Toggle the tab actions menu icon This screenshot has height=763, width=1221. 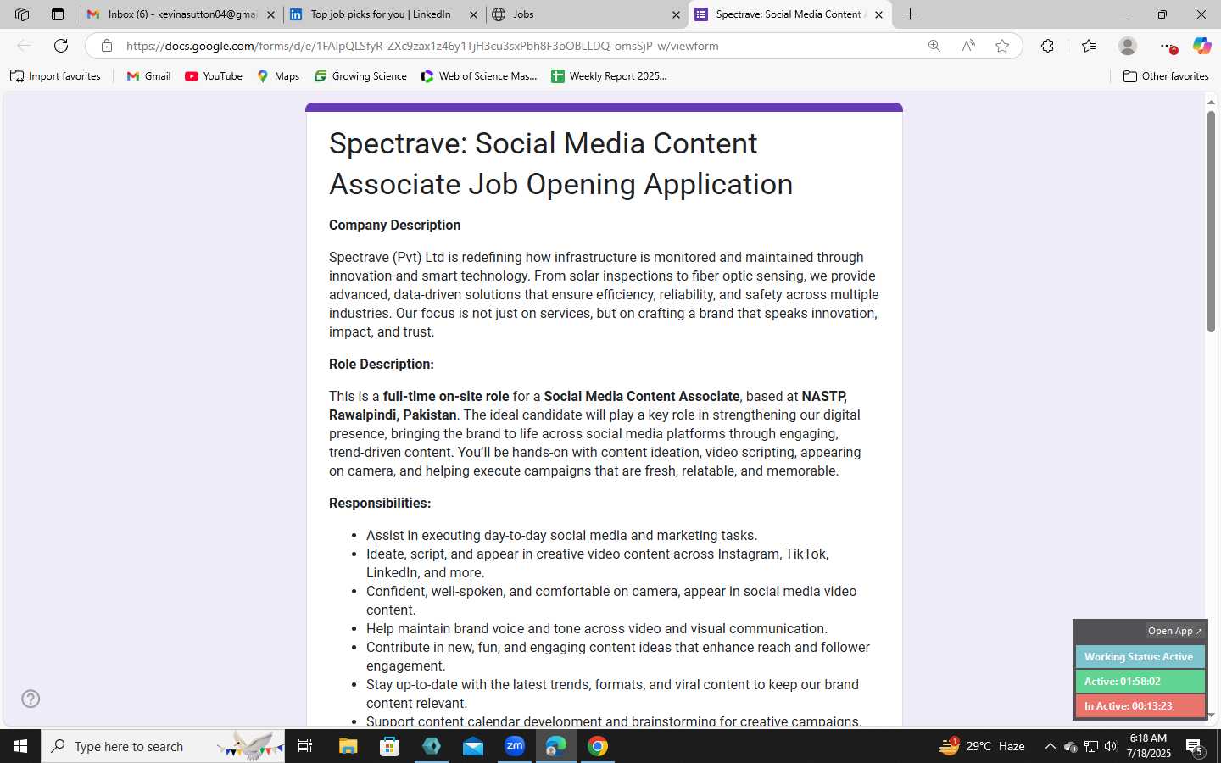58,14
